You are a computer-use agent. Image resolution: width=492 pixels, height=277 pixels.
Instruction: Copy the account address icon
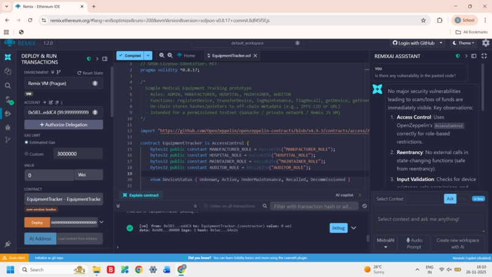(x=57, y=102)
